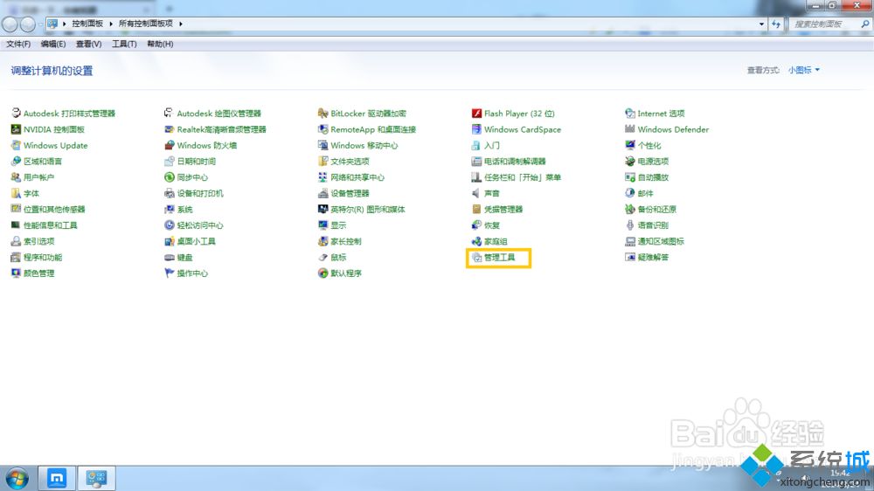Open the 声音 speaker icon
This screenshot has height=491, width=874.
point(476,193)
